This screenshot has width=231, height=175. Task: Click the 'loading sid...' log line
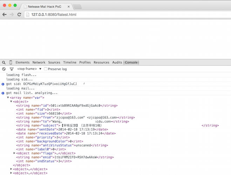(19, 79)
